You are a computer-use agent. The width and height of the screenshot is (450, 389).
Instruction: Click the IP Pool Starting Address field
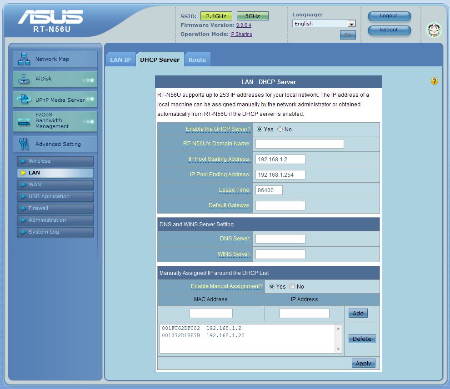point(280,159)
